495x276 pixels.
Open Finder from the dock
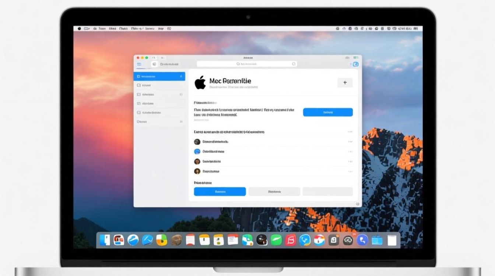pyautogui.click(x=105, y=240)
